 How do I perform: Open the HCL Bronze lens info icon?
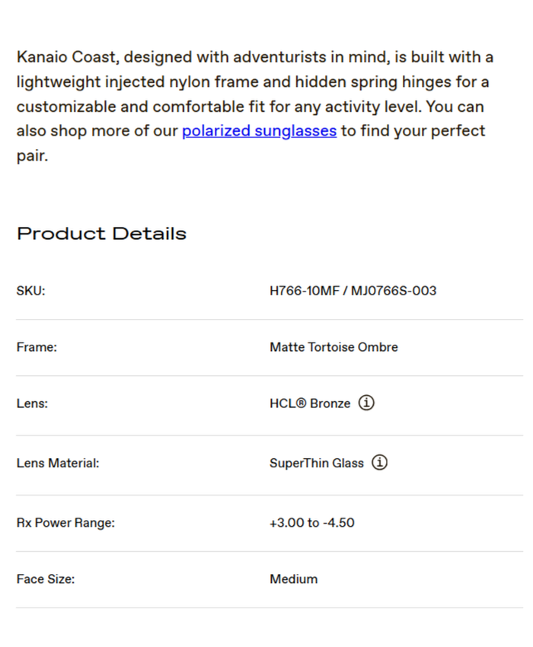pyautogui.click(x=366, y=403)
